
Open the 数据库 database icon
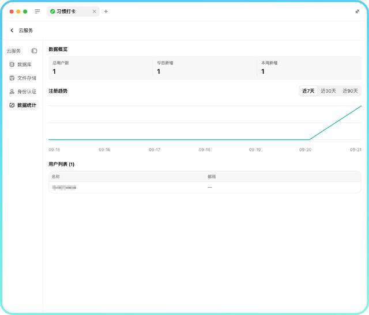click(x=12, y=64)
